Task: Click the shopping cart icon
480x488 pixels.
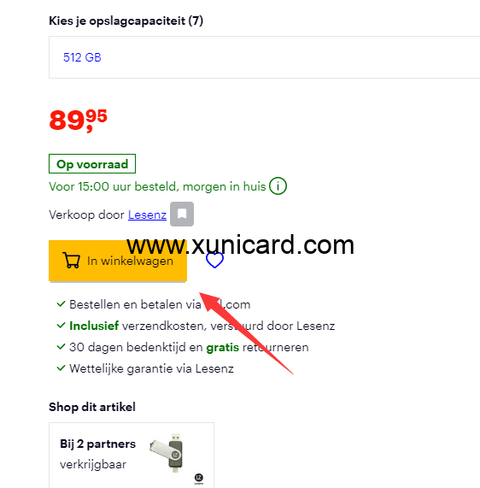Action: [x=71, y=260]
